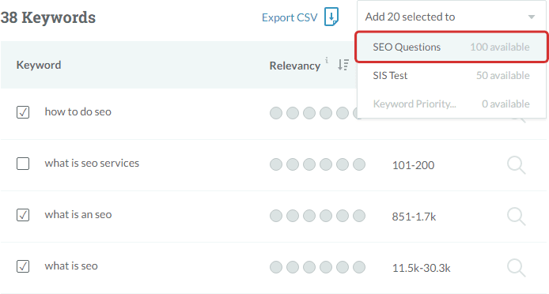
Task: Click keyword text 'what is seo'
Action: tap(71, 266)
